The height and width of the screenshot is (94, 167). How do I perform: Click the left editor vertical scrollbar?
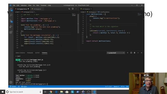click(x=78, y=23)
